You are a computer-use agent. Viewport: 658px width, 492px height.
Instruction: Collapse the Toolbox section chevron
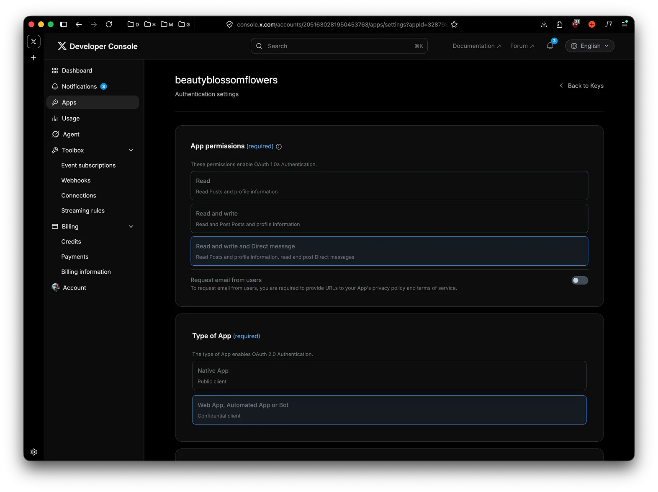(131, 150)
